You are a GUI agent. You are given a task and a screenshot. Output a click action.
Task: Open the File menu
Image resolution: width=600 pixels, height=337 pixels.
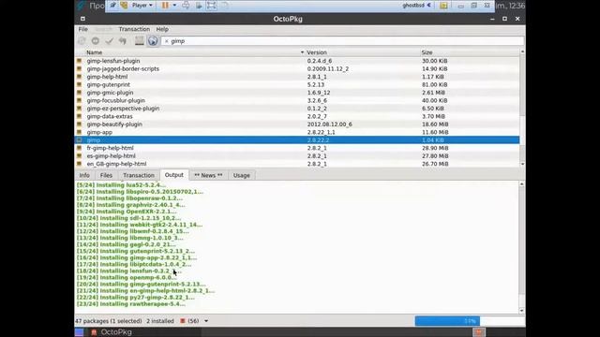click(x=83, y=29)
